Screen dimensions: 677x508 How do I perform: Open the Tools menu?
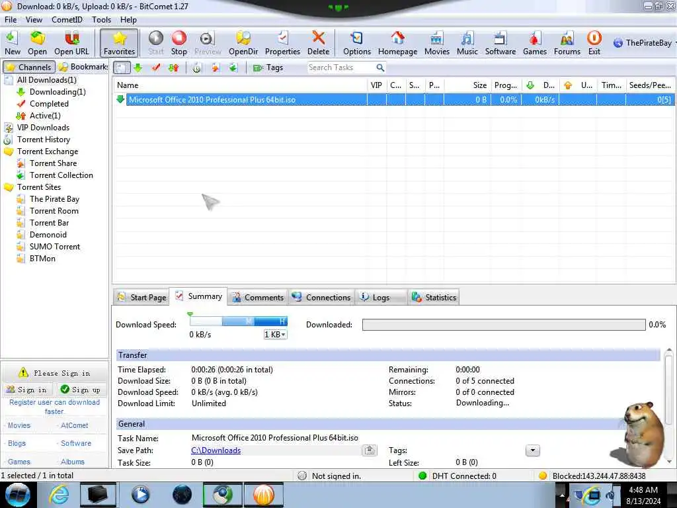pos(101,19)
